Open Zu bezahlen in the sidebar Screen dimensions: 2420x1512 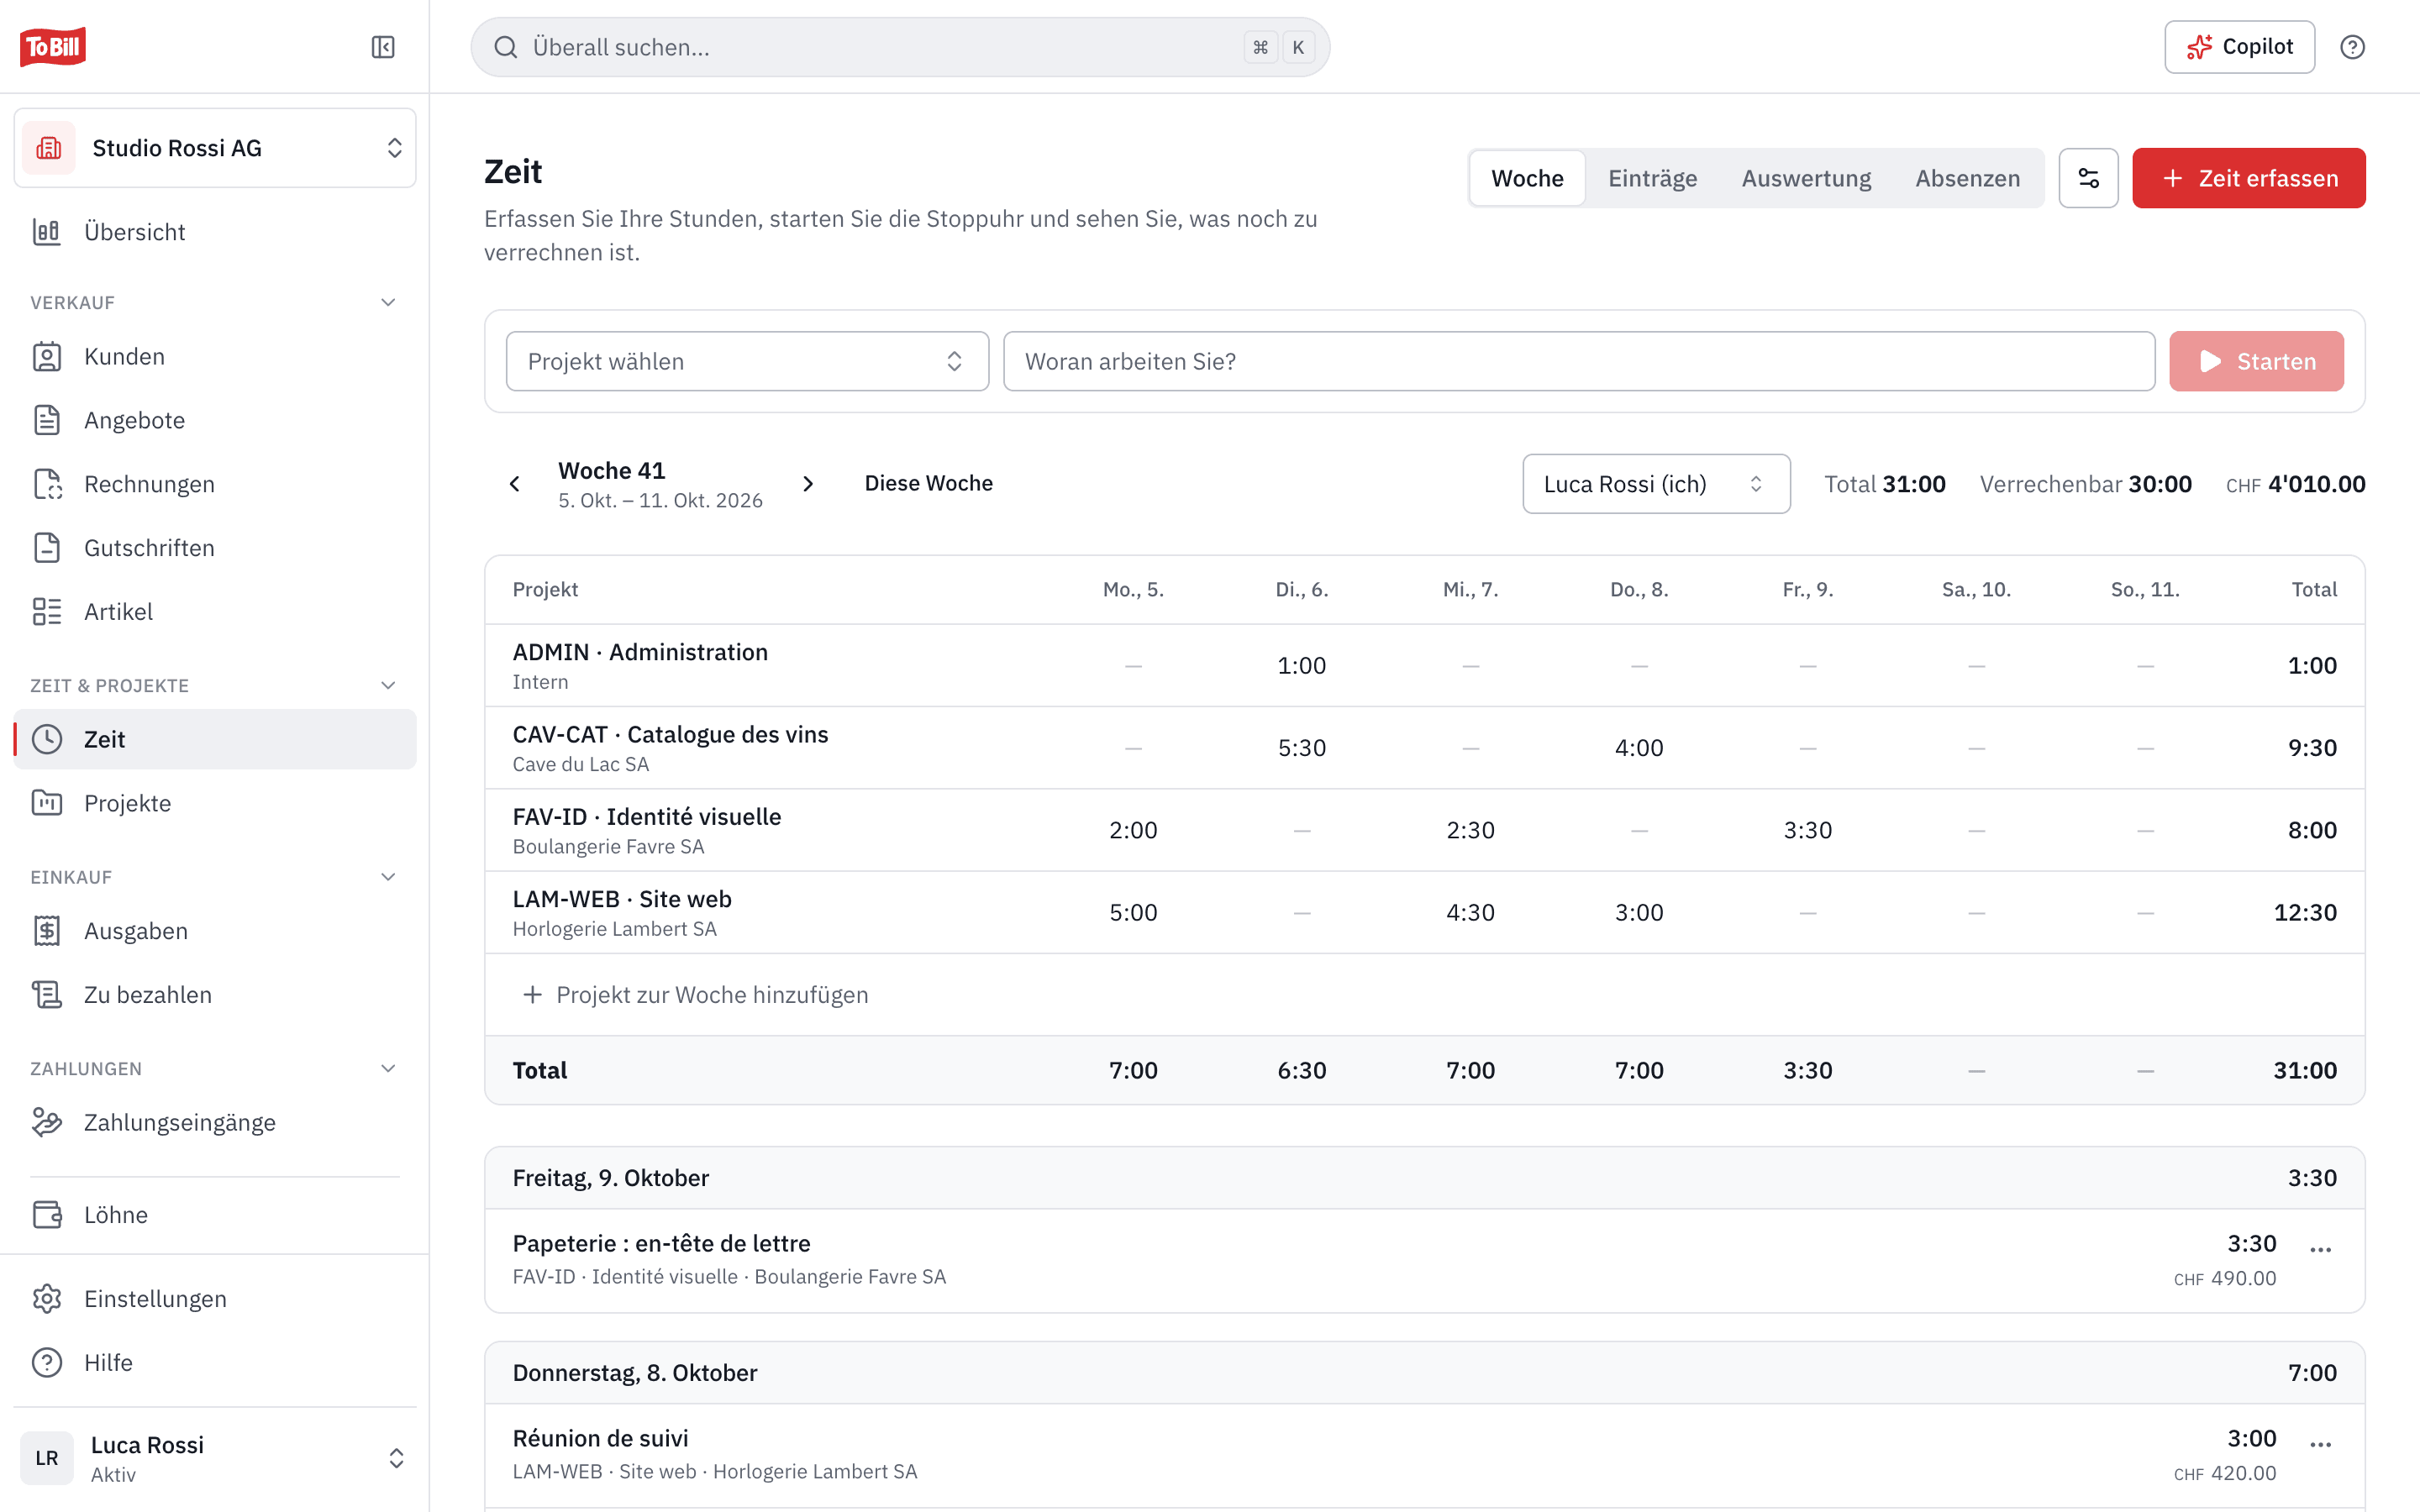click(215, 995)
